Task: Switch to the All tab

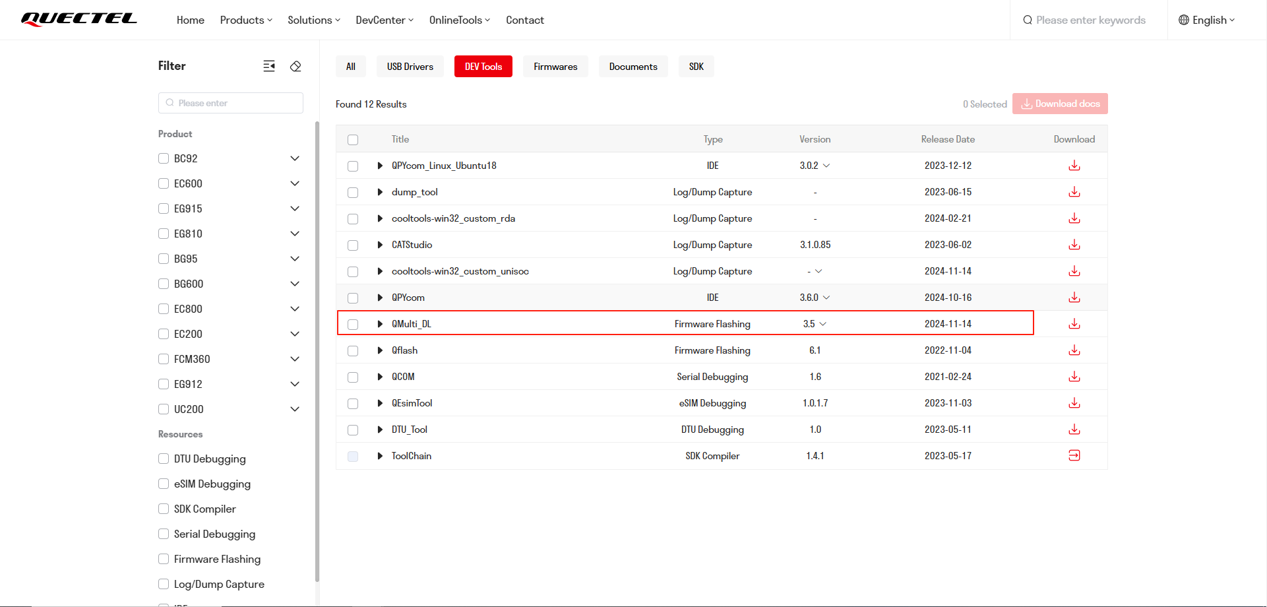Action: 351,67
